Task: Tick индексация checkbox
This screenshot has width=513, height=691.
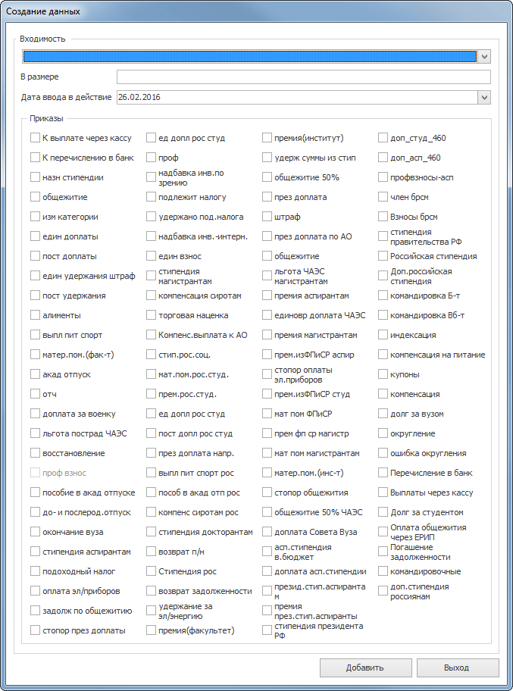Action: coord(383,335)
